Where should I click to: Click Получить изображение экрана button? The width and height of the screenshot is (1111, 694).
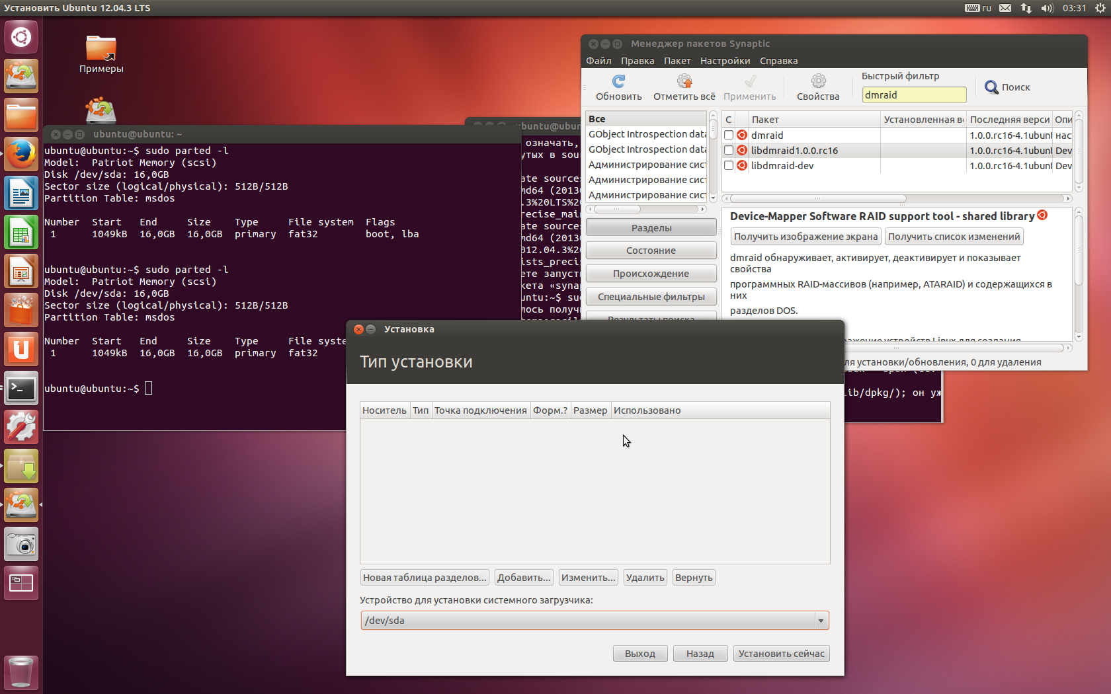(805, 237)
